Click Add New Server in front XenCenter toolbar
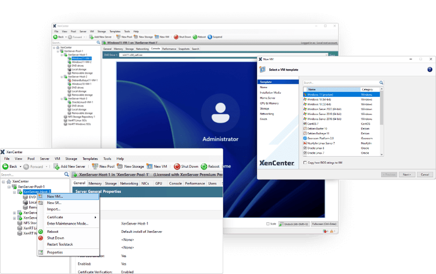This screenshot has width=436, height=274. [x=69, y=166]
